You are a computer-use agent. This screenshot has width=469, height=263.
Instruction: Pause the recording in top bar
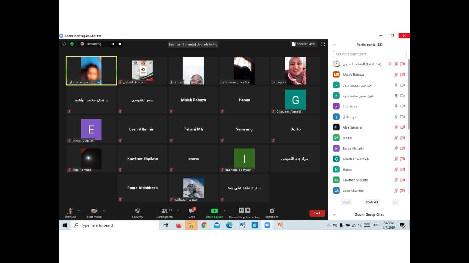pyautogui.click(x=113, y=44)
